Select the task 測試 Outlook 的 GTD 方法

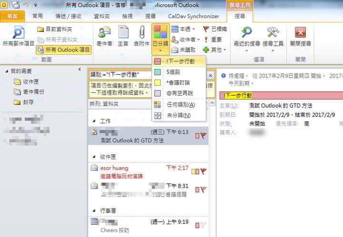[148, 136]
